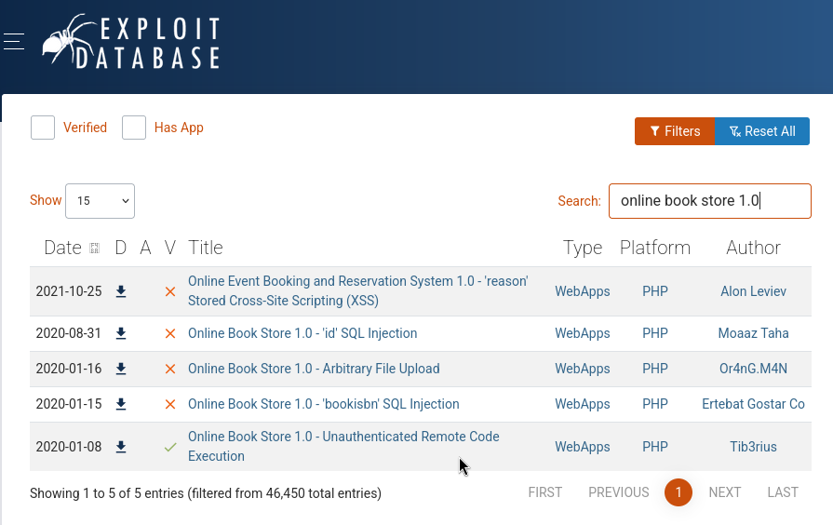Image resolution: width=833 pixels, height=525 pixels.
Task: Open Online Book Store 'bookisbn' SQL Injection
Action: click(x=324, y=404)
